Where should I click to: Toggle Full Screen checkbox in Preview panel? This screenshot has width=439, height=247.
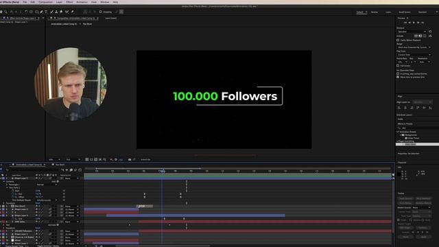(x=398, y=66)
